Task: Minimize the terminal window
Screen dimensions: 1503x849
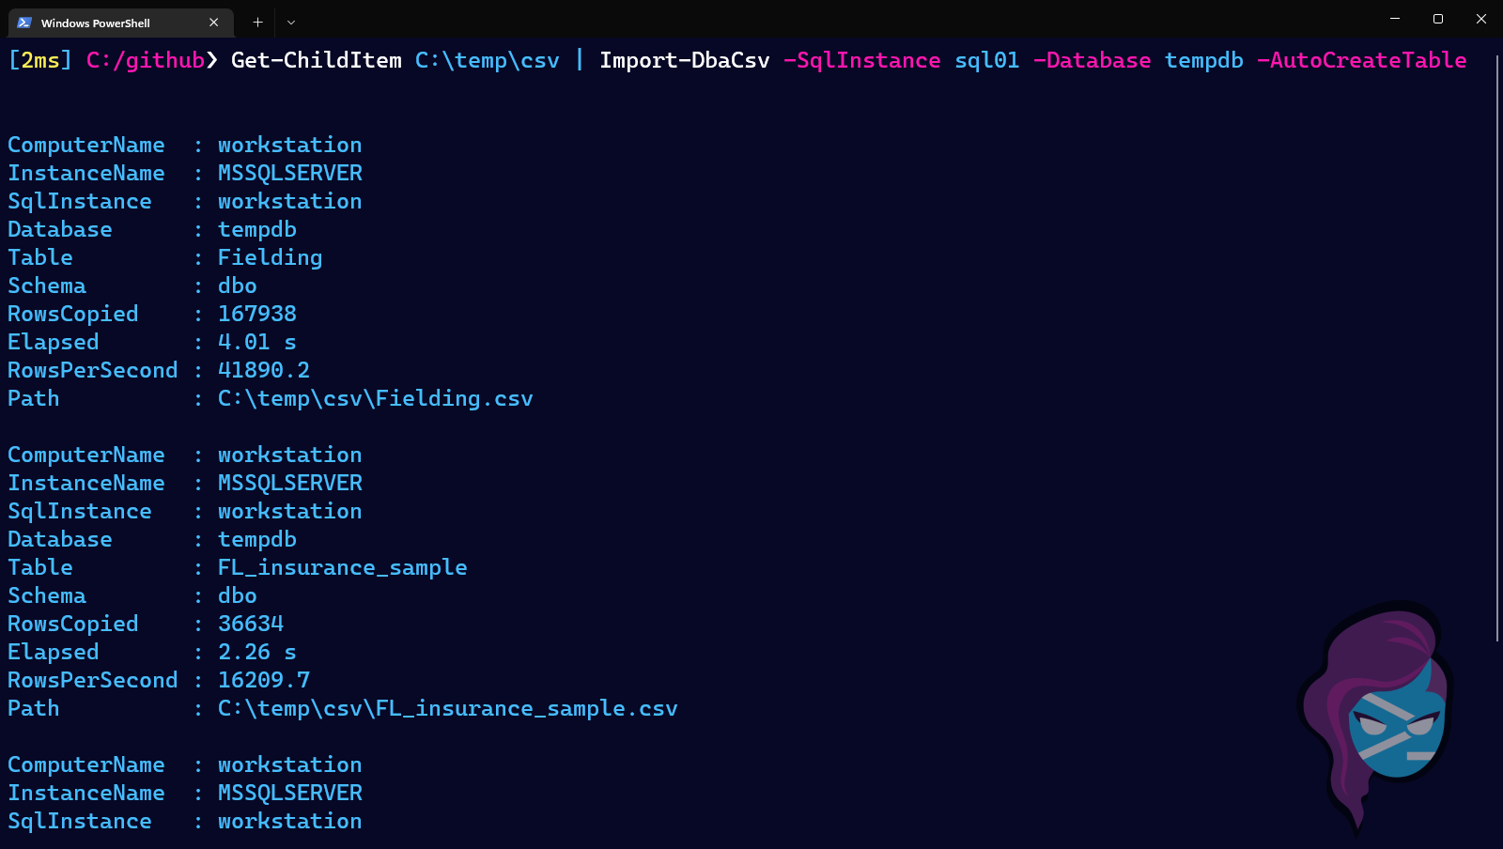Action: 1395,19
